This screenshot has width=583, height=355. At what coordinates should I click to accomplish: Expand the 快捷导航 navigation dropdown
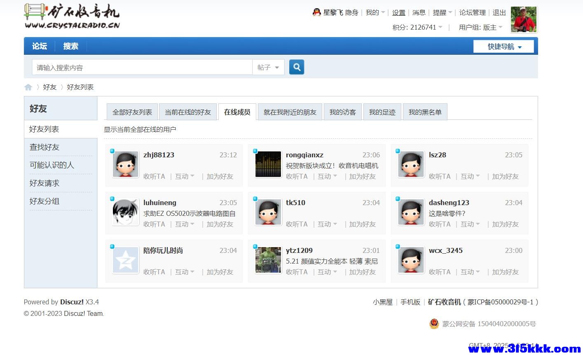point(503,46)
